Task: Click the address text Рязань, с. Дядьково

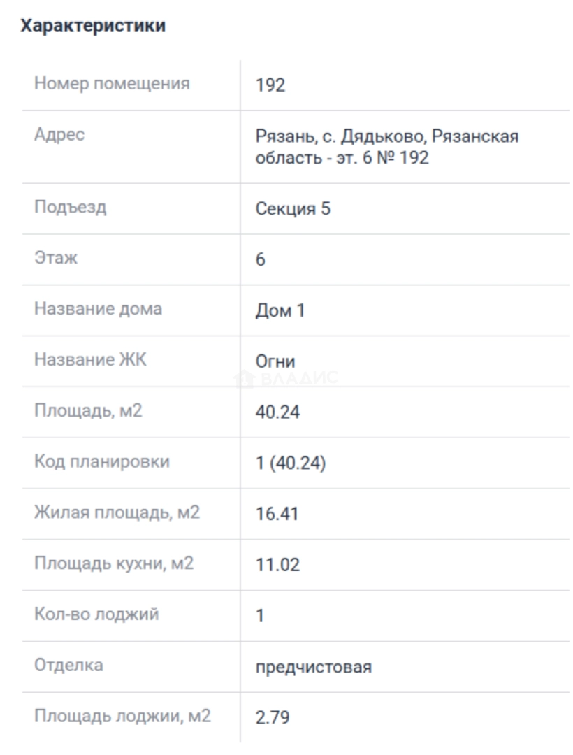Action: coord(340,137)
